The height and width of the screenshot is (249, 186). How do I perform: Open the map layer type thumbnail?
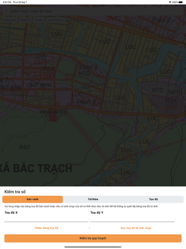click(181, 29)
